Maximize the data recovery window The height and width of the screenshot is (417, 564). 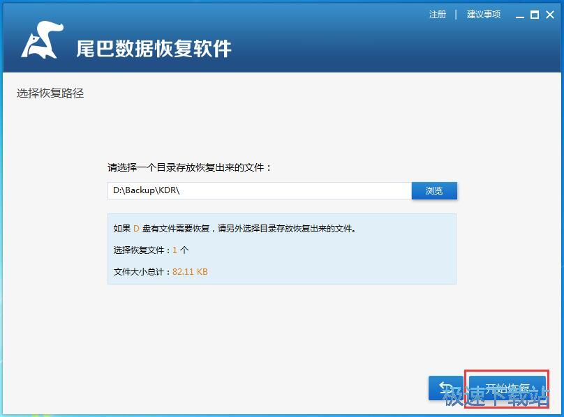tap(535, 15)
